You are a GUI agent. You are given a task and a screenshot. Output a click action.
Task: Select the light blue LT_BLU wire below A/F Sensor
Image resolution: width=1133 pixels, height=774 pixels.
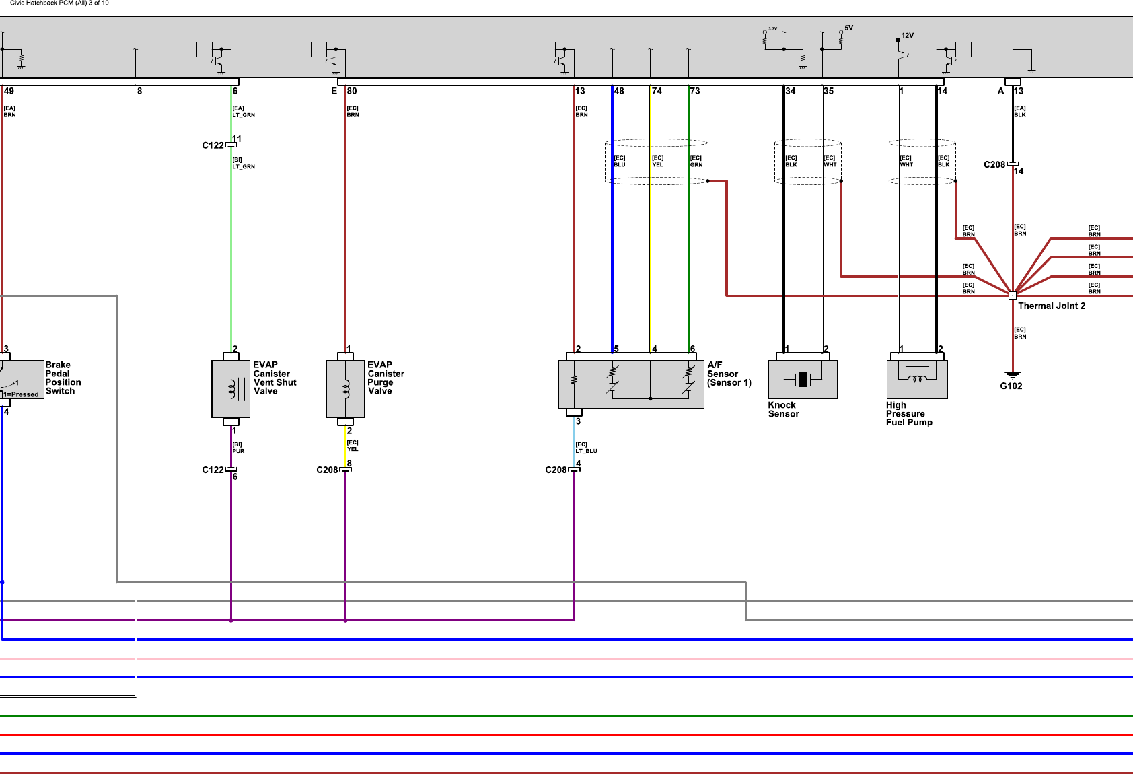[x=575, y=441]
